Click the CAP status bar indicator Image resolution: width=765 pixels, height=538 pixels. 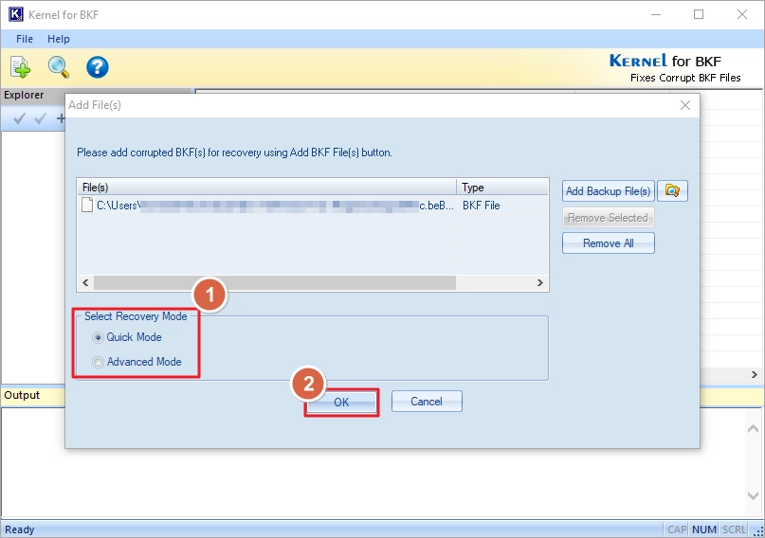click(677, 529)
